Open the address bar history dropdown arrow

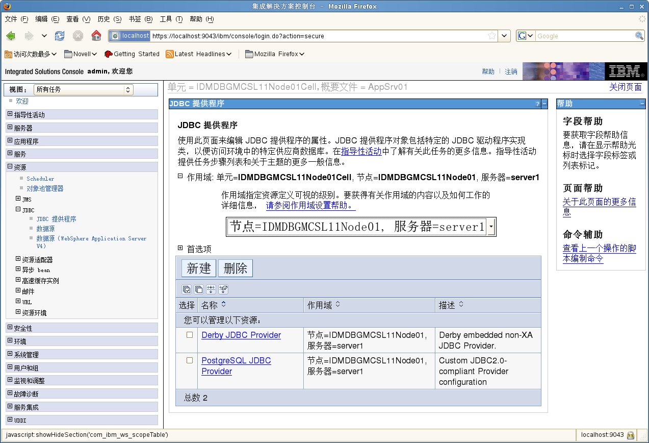coord(504,36)
